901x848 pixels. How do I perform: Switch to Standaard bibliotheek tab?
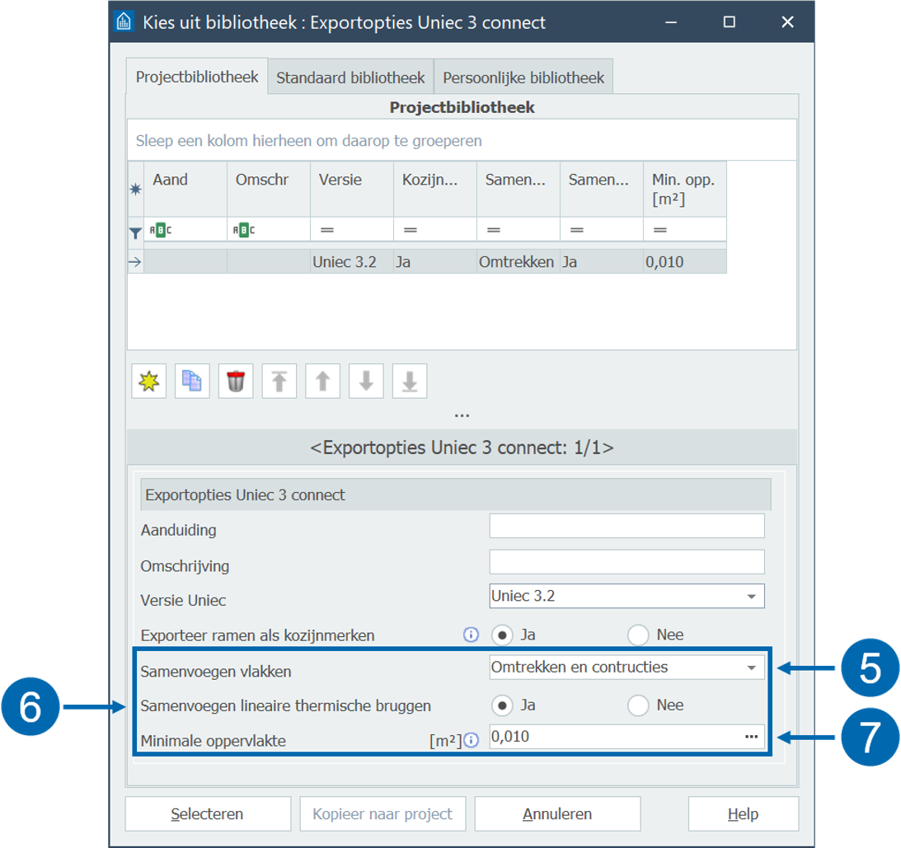click(x=350, y=78)
